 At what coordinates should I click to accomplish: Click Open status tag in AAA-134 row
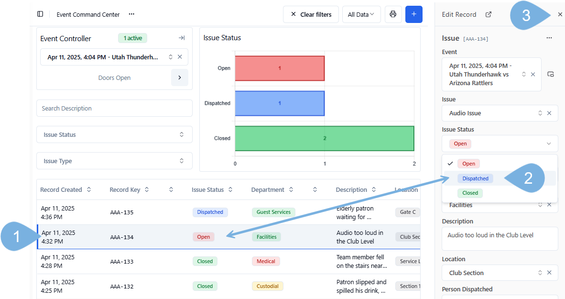click(204, 237)
